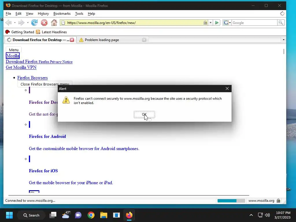Screen dimensions: 296x222
Task: Click the search magnifier button
Action: click(x=281, y=23)
